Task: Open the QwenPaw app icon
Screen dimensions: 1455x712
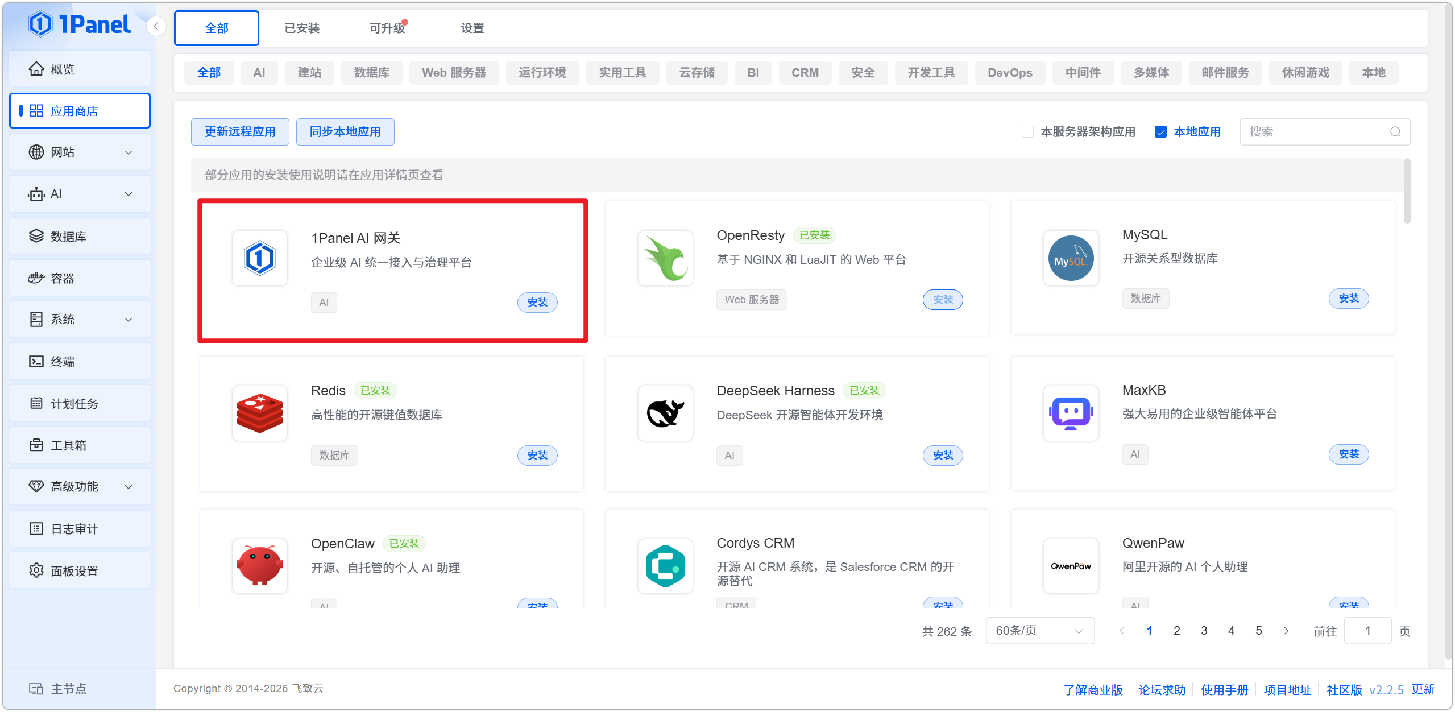Action: (1071, 566)
